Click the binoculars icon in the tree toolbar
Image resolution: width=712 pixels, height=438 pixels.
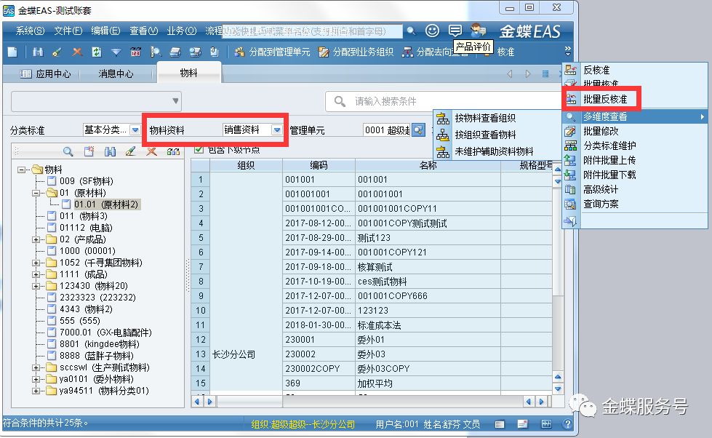pyautogui.click(x=110, y=151)
